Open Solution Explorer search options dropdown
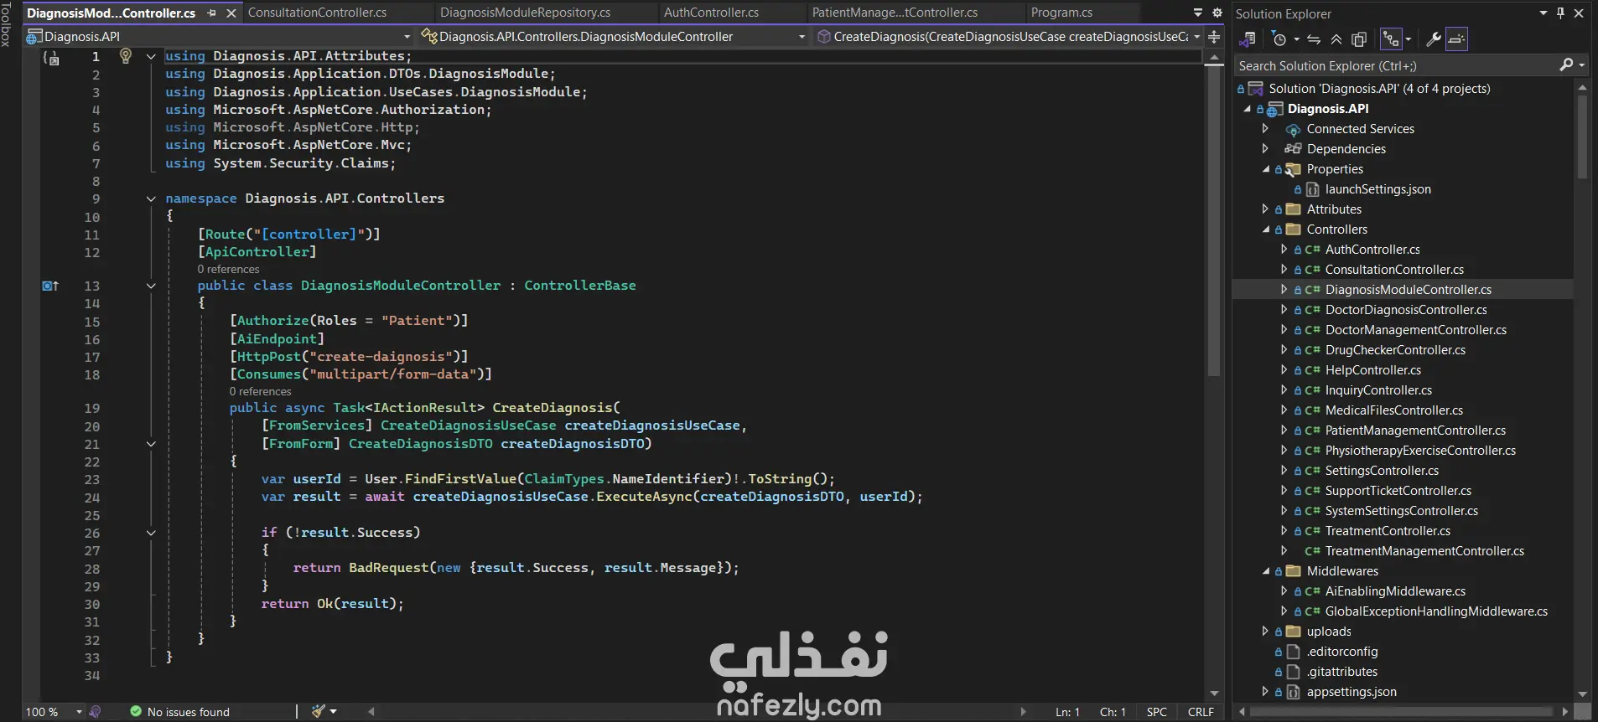The height and width of the screenshot is (722, 1598). [x=1582, y=65]
